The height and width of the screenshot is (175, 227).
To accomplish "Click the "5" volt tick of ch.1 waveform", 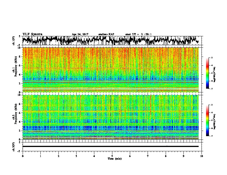I will pyautogui.click(x=20, y=37).
